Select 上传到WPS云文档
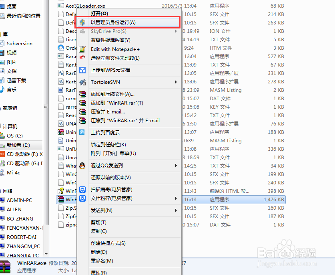This screenshot has width=335, height=275. pyautogui.click(x=110, y=70)
